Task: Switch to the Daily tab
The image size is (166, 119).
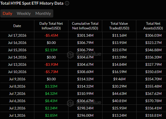Action: pos(7,13)
